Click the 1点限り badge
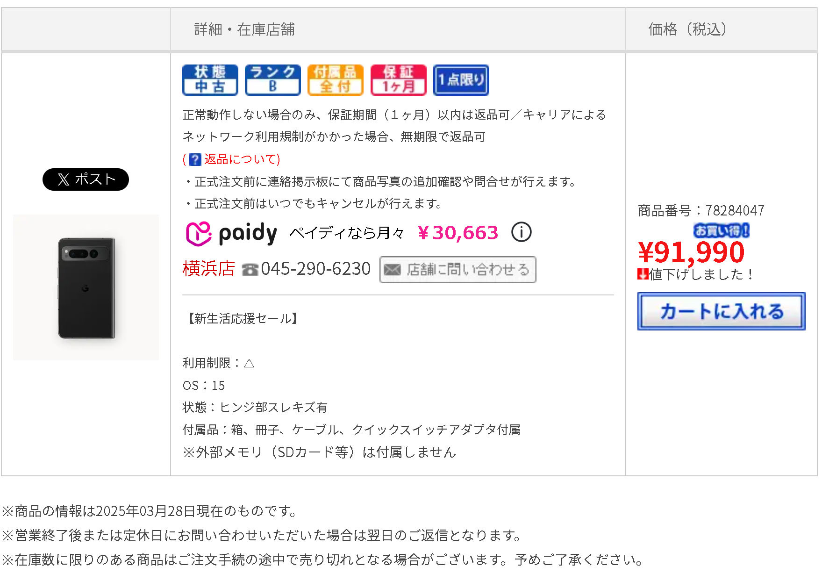The height and width of the screenshot is (588, 822). [x=461, y=80]
